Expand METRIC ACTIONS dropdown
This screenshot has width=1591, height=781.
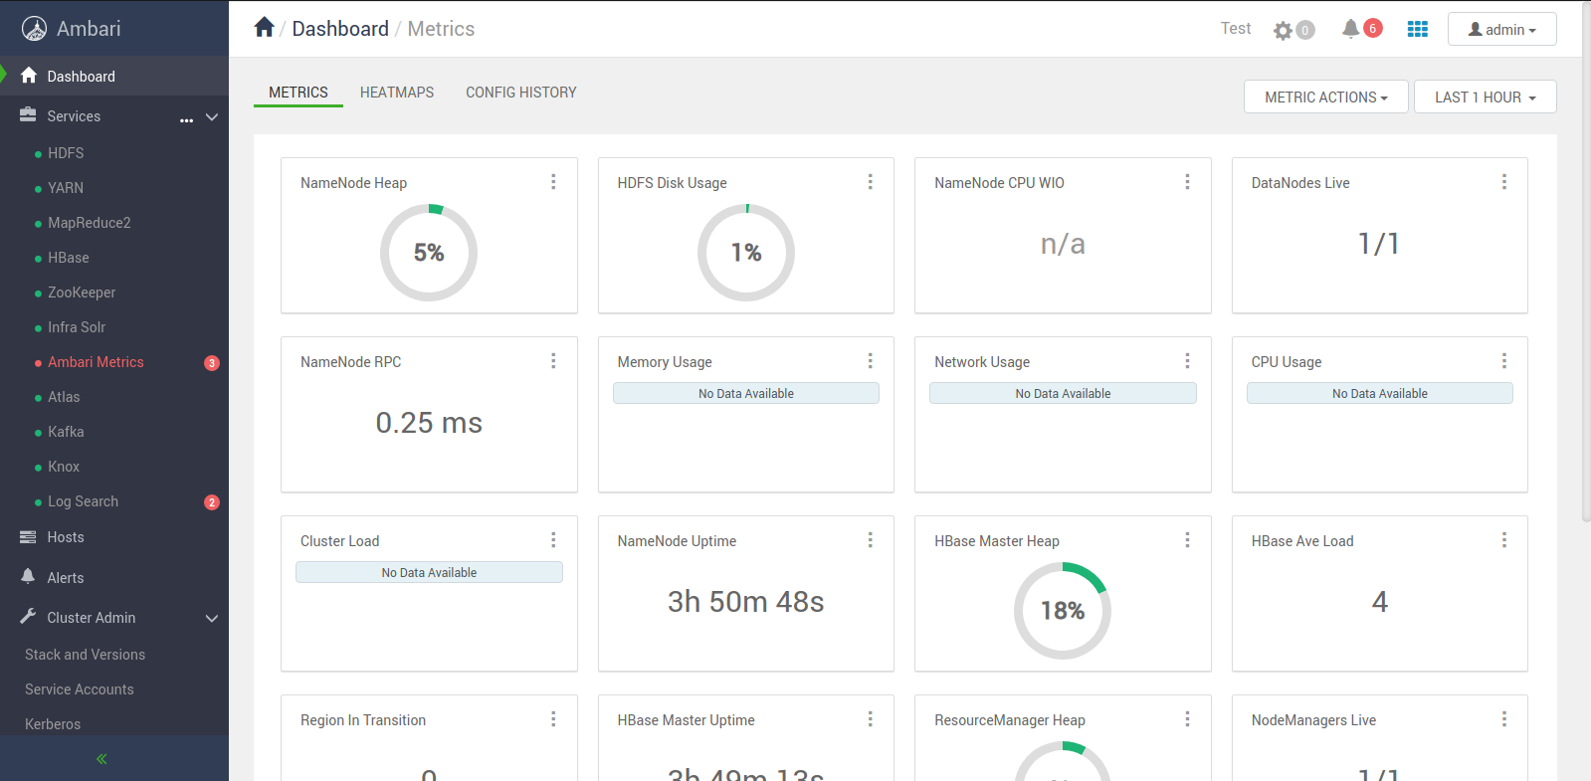pyautogui.click(x=1325, y=97)
